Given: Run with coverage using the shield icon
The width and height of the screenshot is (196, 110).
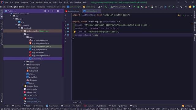Looking at the screenshot, I should point(142,7).
